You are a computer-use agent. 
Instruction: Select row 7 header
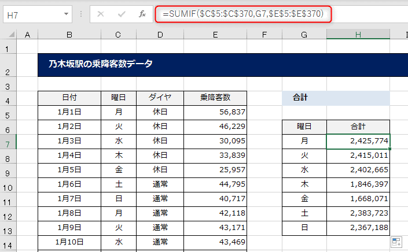[8, 142]
